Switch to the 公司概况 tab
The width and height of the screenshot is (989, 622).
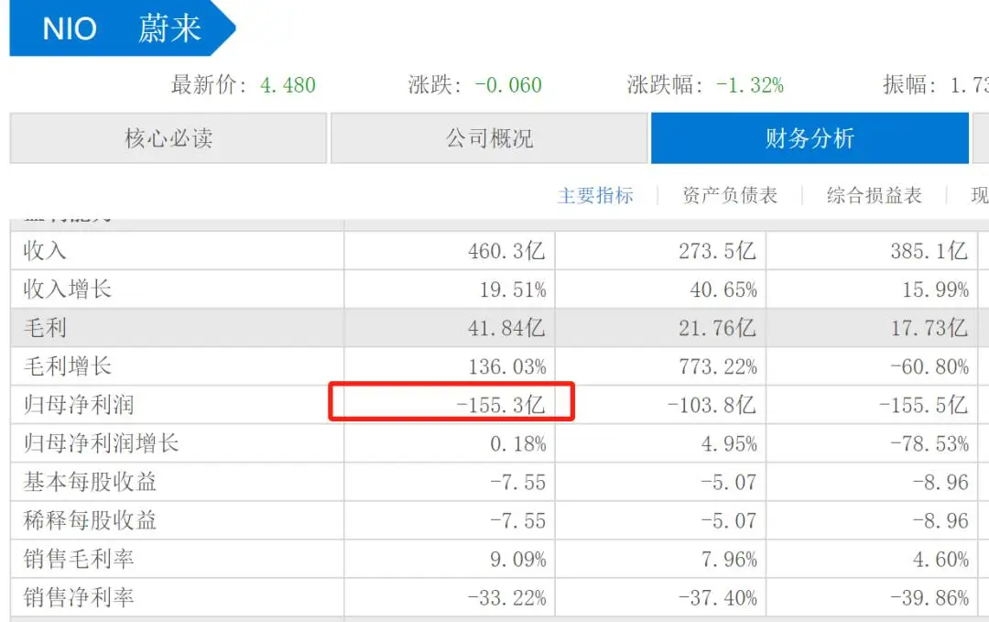pyautogui.click(x=489, y=138)
